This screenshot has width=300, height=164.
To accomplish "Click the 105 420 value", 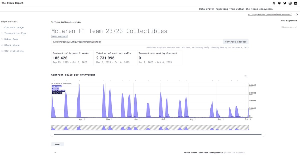I will click(60, 58).
